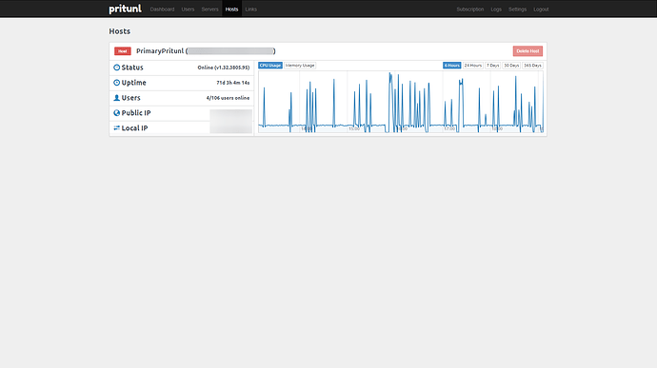Click the Public IP globe icon
Viewport: 657px width, 368px height.
click(116, 112)
